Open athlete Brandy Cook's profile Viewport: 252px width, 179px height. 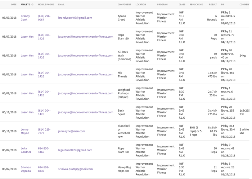(x=25, y=18)
